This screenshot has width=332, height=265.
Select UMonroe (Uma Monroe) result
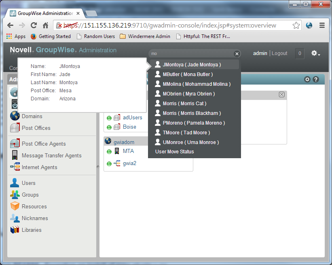pos(195,142)
